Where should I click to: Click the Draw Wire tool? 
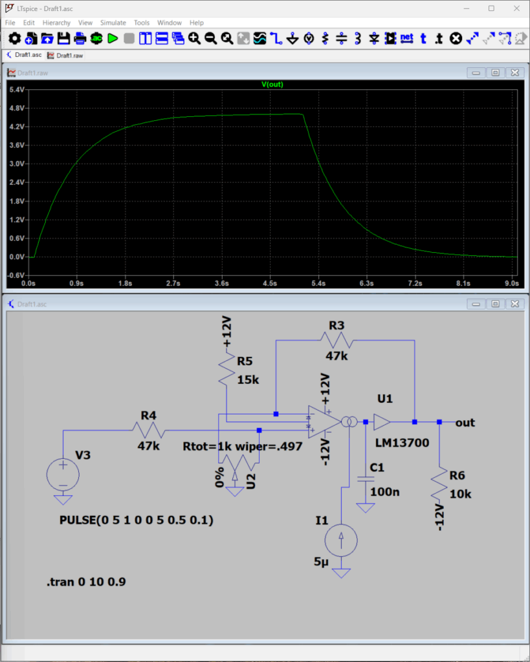pos(276,39)
